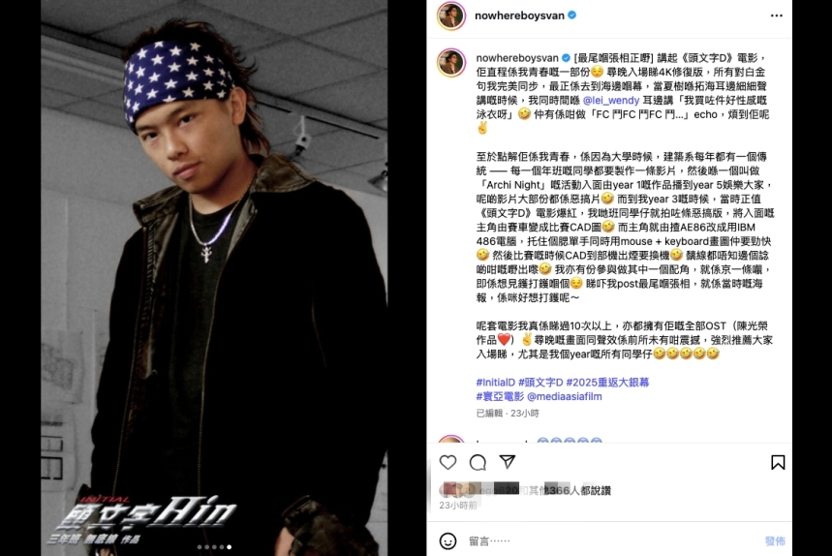Screen dimensions: 832x556
Task: Open the comment bubble icon
Action: click(x=478, y=462)
